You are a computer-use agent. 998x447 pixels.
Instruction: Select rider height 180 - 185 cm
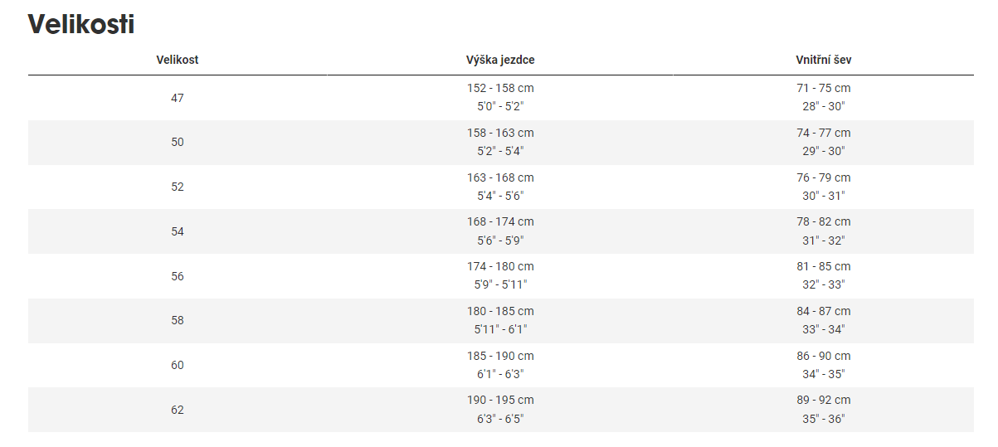pos(500,311)
